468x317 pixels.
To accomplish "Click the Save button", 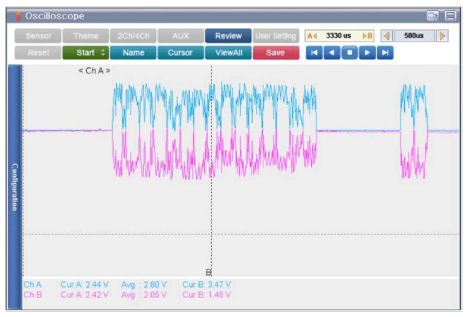I will (275, 53).
